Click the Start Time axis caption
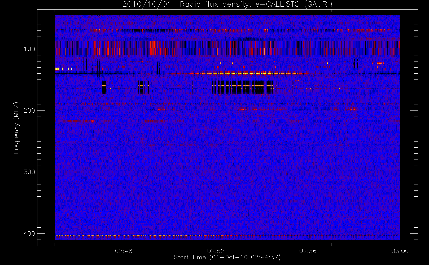 (x=227, y=257)
